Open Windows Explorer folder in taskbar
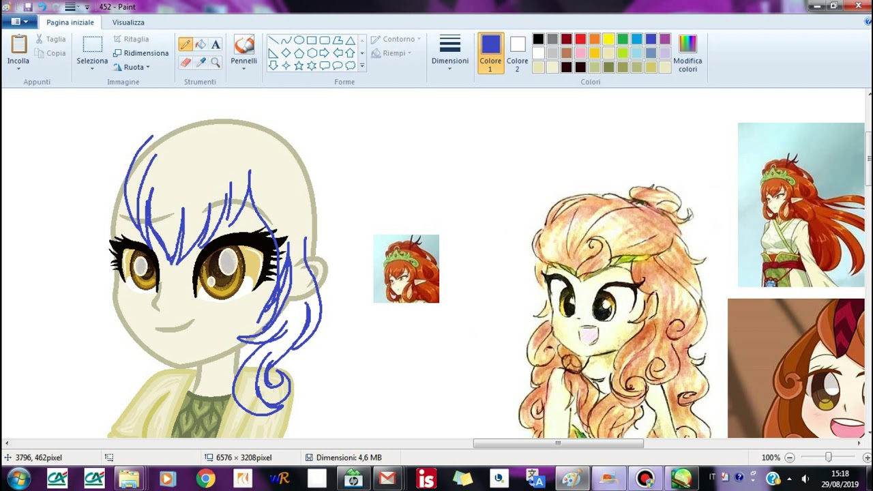This screenshot has height=491, width=873. 128,479
